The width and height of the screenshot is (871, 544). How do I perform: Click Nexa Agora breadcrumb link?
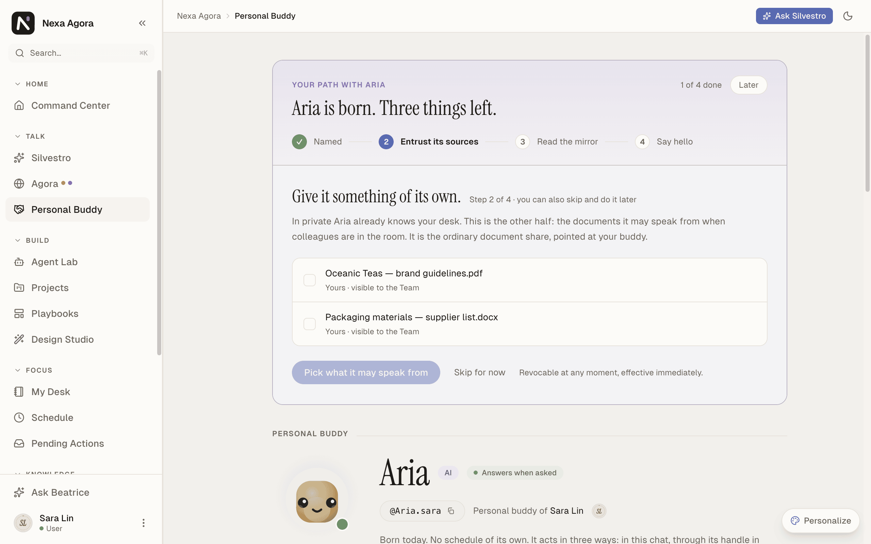click(199, 16)
